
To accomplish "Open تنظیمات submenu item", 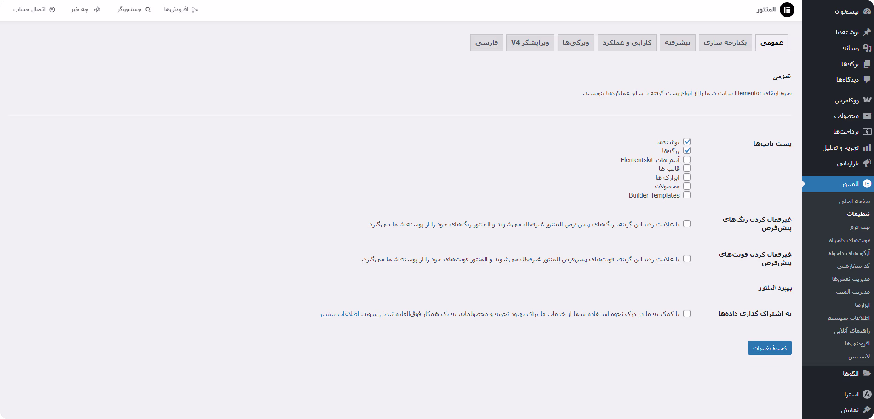I will (858, 214).
